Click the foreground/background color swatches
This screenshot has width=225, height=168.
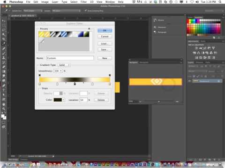point(4,117)
